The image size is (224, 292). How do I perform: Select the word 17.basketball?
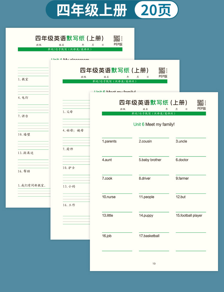pos(149,236)
